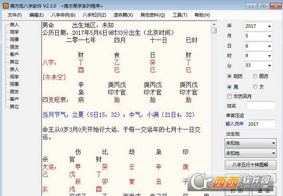283x196 pixels.
Task: Open the 文件(F) menu
Action: [15, 15]
